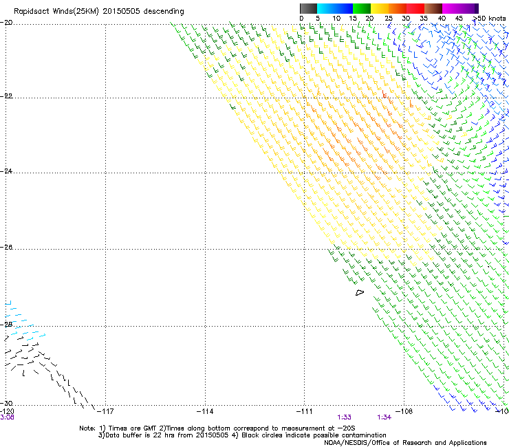Click the NOAA/NESDIS credit line
This screenshot has height=447, width=509.
pos(405,443)
